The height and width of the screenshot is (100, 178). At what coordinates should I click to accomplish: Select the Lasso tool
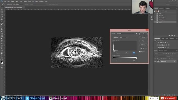pos(2,14)
